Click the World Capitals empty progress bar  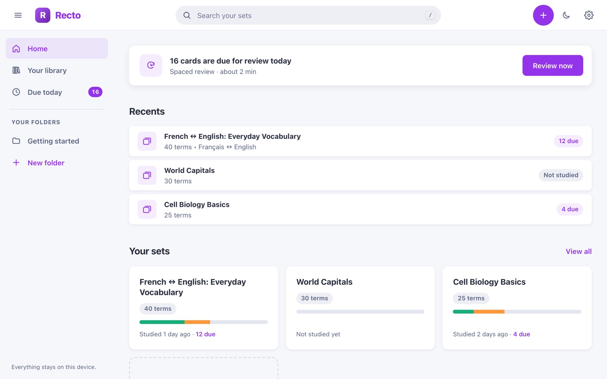tap(360, 312)
